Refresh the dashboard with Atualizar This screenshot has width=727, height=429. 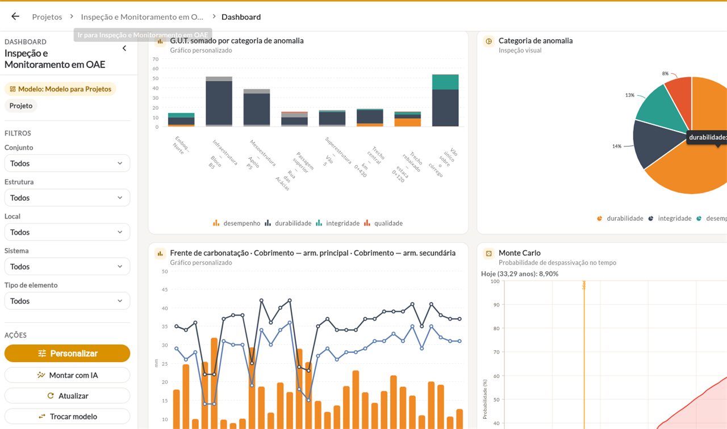tap(67, 396)
